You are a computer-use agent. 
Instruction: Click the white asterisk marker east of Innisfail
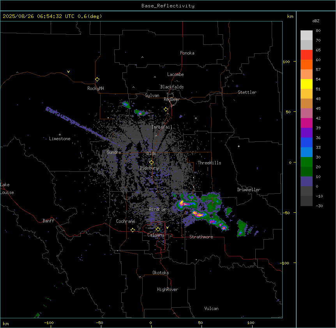pos(196,118)
